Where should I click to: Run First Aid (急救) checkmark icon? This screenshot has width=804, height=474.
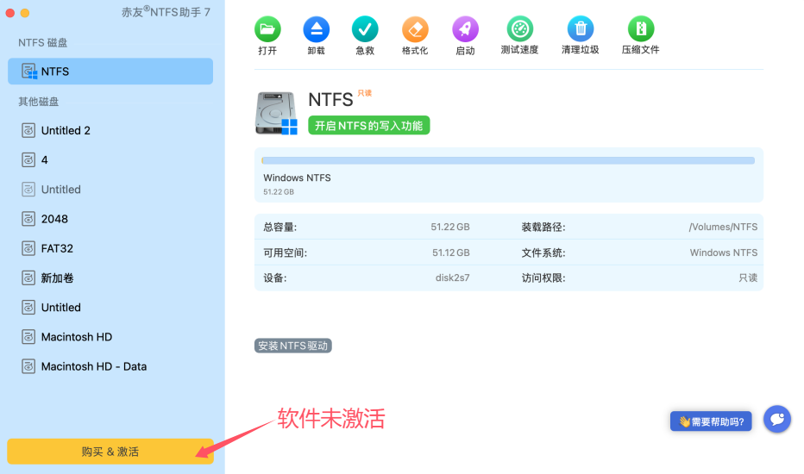click(365, 29)
